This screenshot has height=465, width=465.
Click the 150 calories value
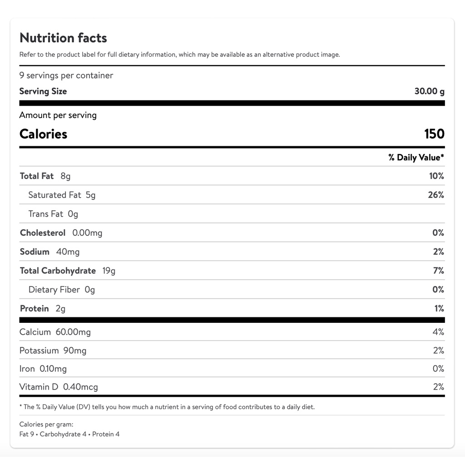pyautogui.click(x=434, y=134)
